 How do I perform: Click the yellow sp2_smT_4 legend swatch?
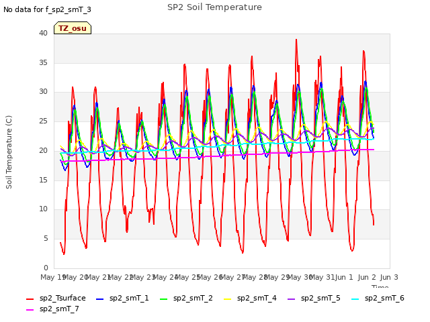pyautogui.click(x=228, y=299)
